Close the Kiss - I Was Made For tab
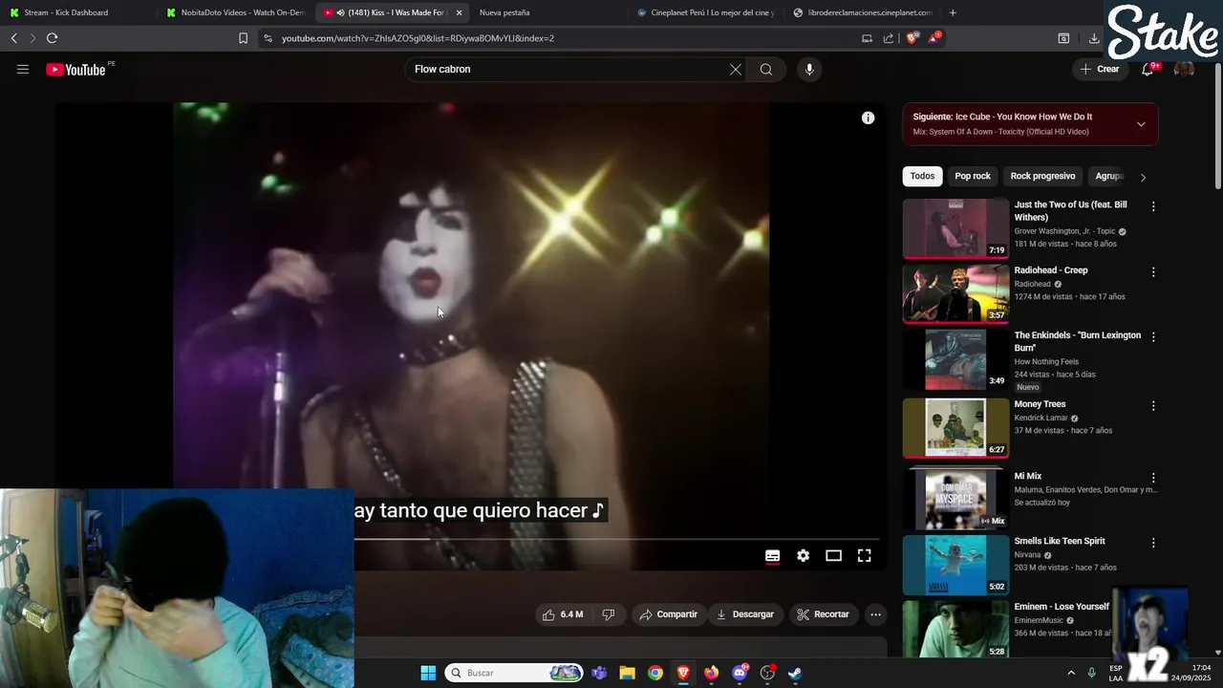This screenshot has width=1223, height=688. 460,12
